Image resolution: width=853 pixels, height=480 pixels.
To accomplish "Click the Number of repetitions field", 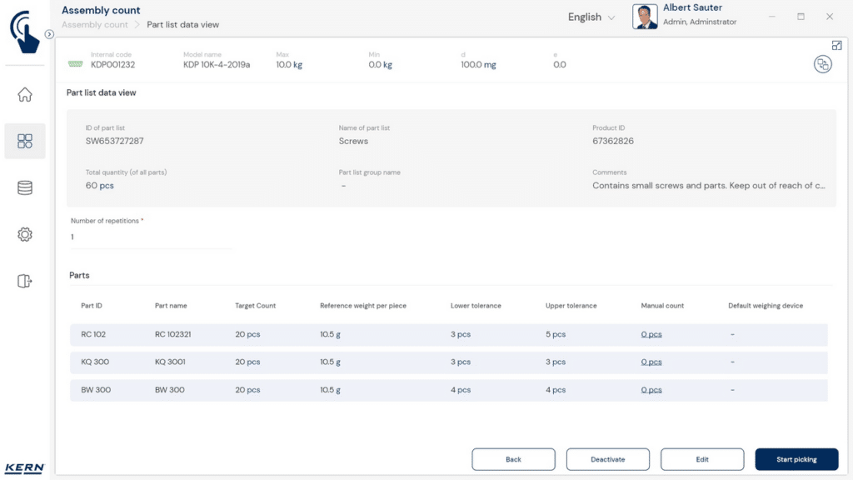I will pyautogui.click(x=150, y=237).
